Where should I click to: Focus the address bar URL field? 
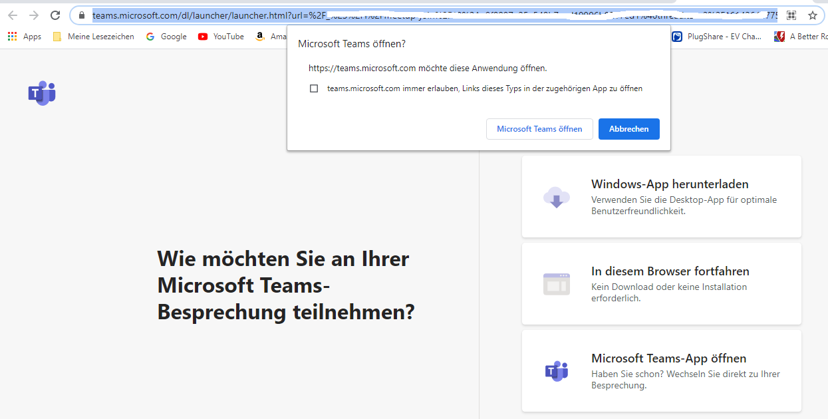pos(434,15)
